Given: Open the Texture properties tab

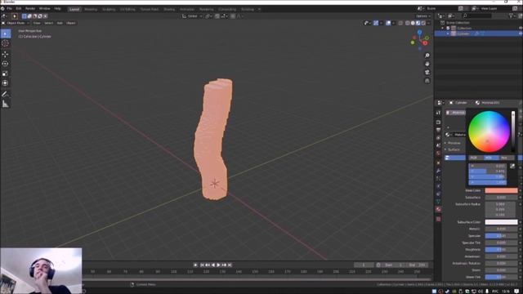Looking at the screenshot, I should (438, 219).
